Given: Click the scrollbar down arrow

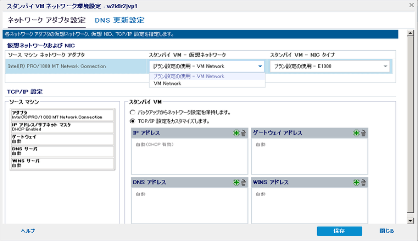Looking at the screenshot, I should [410, 221].
